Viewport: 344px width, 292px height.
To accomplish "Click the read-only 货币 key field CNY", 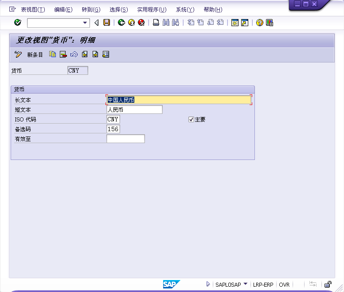I will [x=78, y=70].
